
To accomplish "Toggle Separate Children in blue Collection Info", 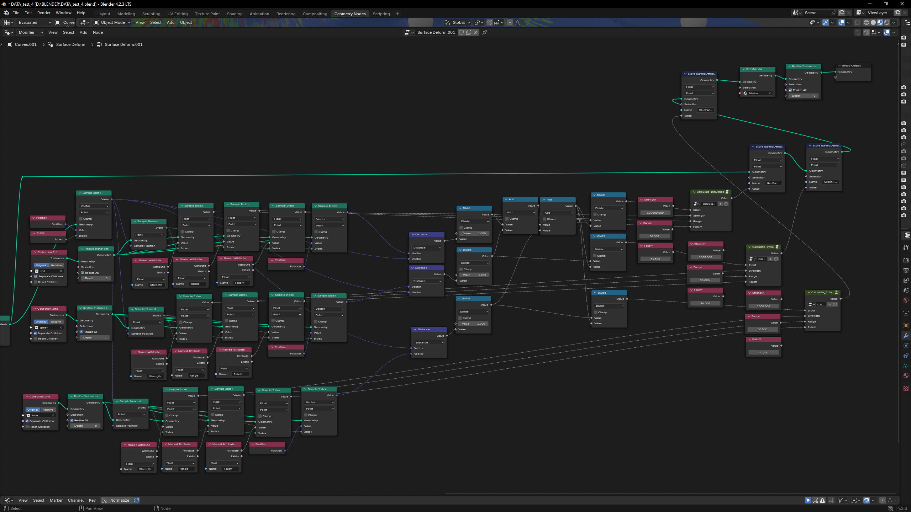I will pyautogui.click(x=27, y=421).
